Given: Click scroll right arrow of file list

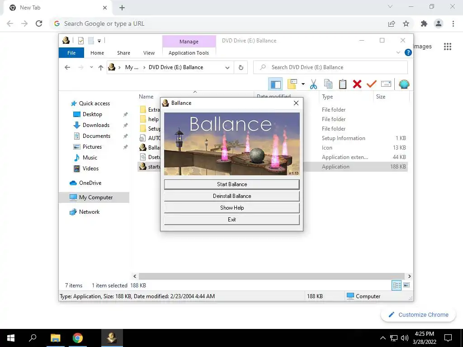Looking at the screenshot, I should point(409,276).
